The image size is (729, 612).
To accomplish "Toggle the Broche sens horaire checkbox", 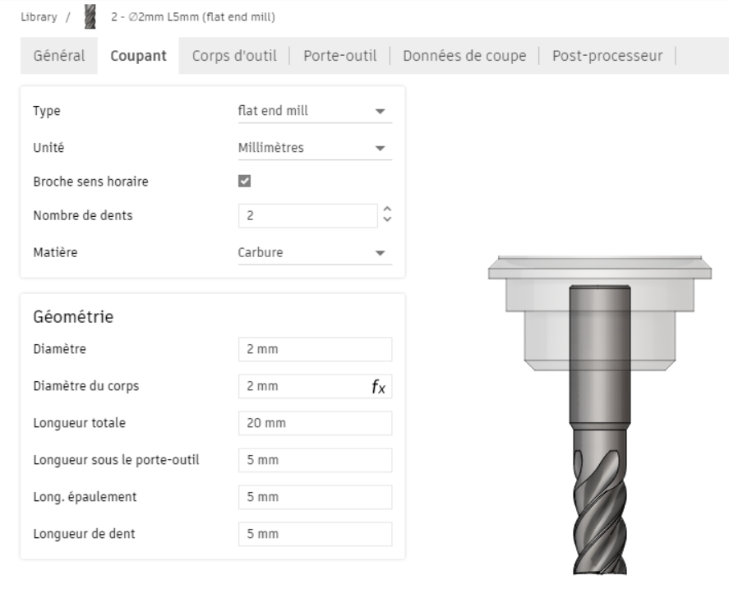I will pyautogui.click(x=245, y=182).
